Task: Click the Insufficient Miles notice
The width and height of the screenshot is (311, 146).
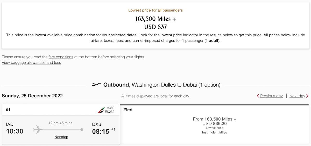Action: (214, 133)
